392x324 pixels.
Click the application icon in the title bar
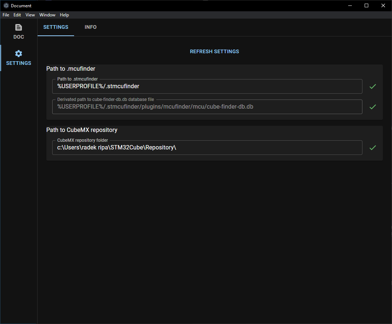6,5
